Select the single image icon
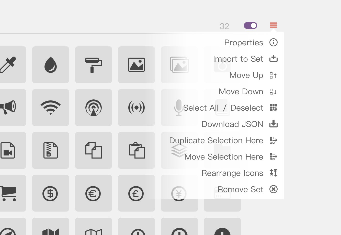Screen dimensions: 341x235 pyautogui.click(x=137, y=65)
